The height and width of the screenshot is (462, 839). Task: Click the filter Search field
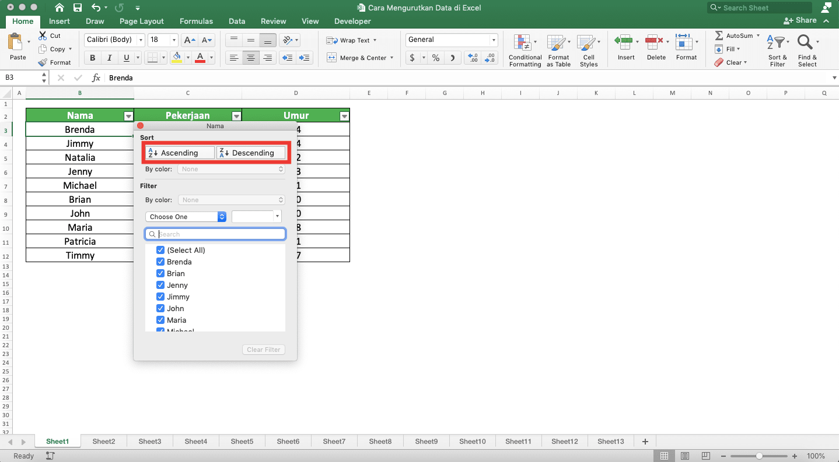click(215, 234)
